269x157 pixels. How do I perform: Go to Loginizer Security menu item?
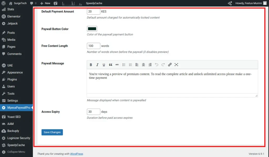click(19, 138)
